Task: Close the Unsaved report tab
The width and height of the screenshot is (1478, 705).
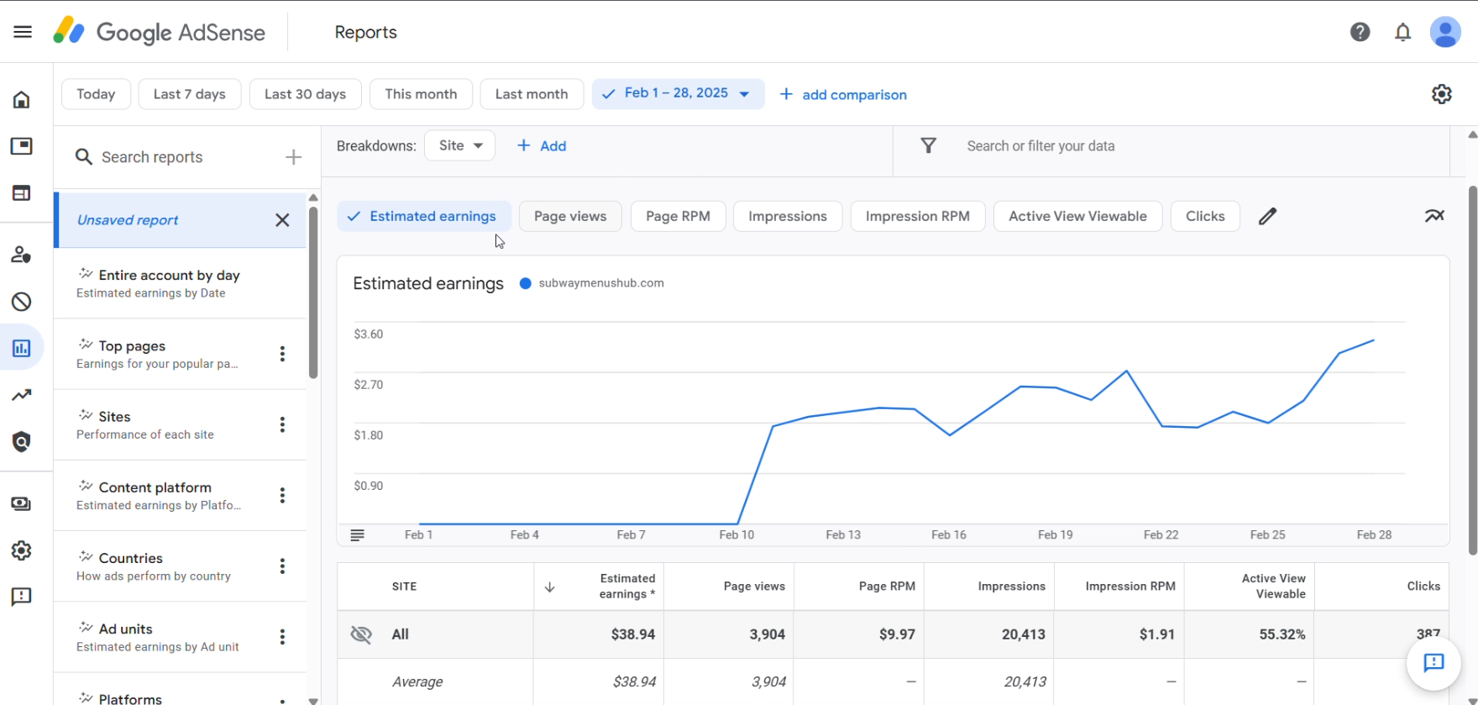Action: tap(282, 220)
